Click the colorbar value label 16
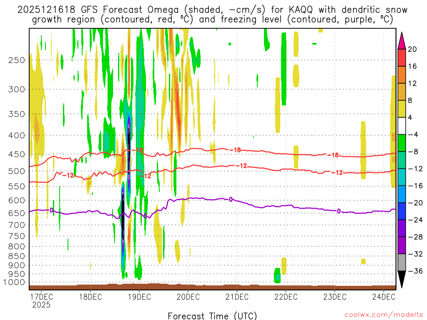Image resolution: width=427 pixels, height=320 pixels. tap(412, 66)
